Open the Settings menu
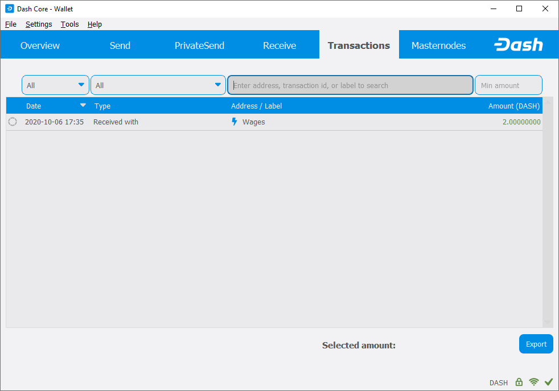This screenshot has width=559, height=391. pos(39,24)
